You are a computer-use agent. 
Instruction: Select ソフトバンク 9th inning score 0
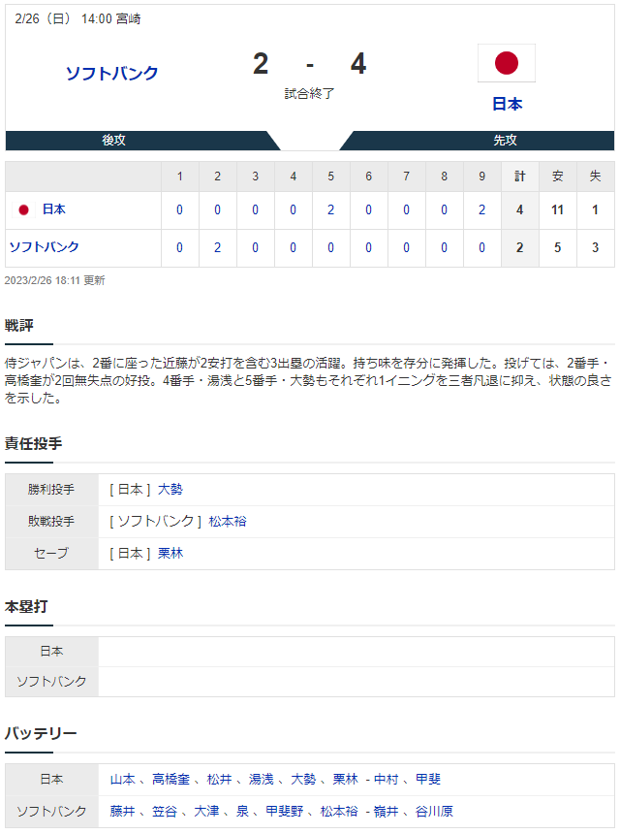click(x=481, y=248)
